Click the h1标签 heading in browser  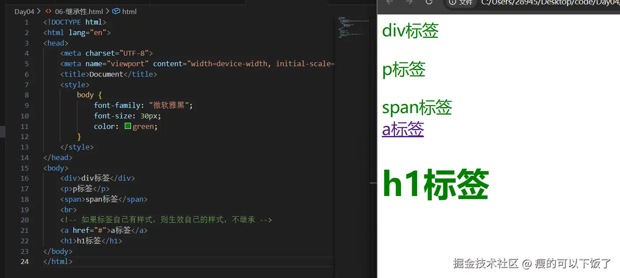pyautogui.click(x=435, y=184)
